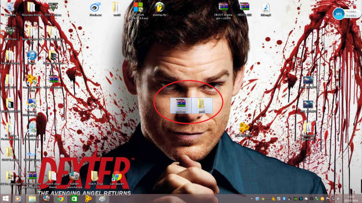The image size is (362, 203).
Task: Open the Windows Store taskbar icon
Action: [74, 199]
